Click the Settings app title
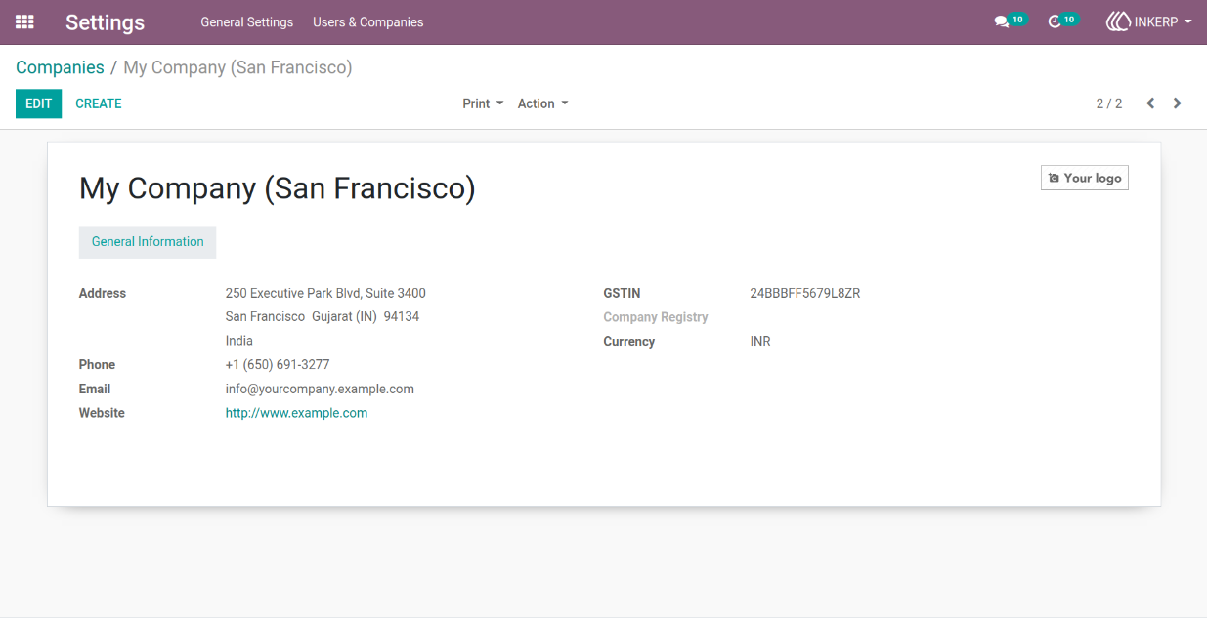This screenshot has width=1207, height=618. click(105, 22)
